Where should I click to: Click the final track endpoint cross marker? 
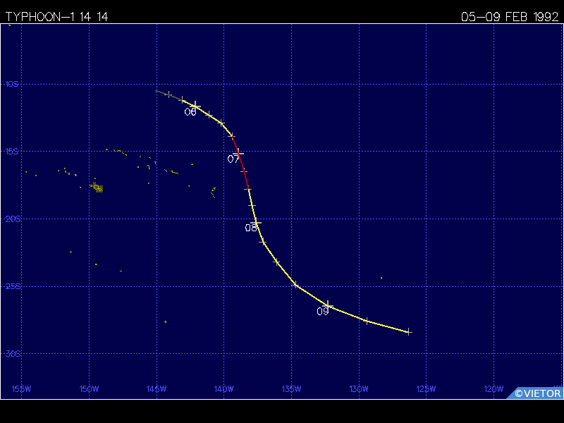pos(409,331)
